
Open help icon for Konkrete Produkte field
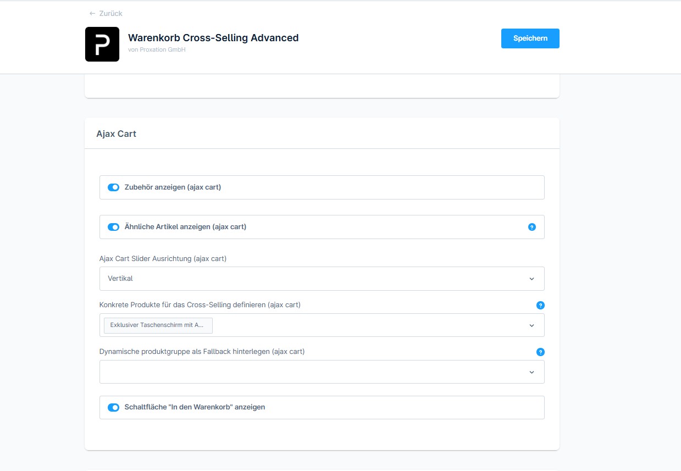coord(540,306)
